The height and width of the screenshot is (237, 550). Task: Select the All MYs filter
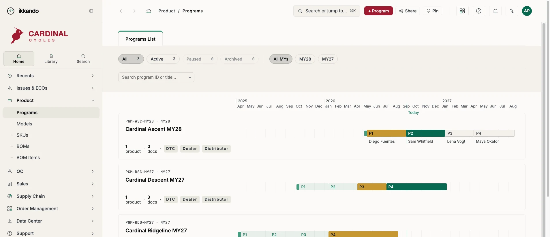coord(281,59)
